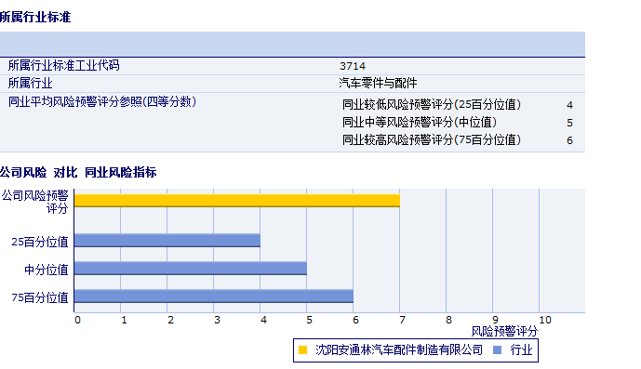Click the axis tick label 10
Screen dimensions: 641x369
coord(545,320)
